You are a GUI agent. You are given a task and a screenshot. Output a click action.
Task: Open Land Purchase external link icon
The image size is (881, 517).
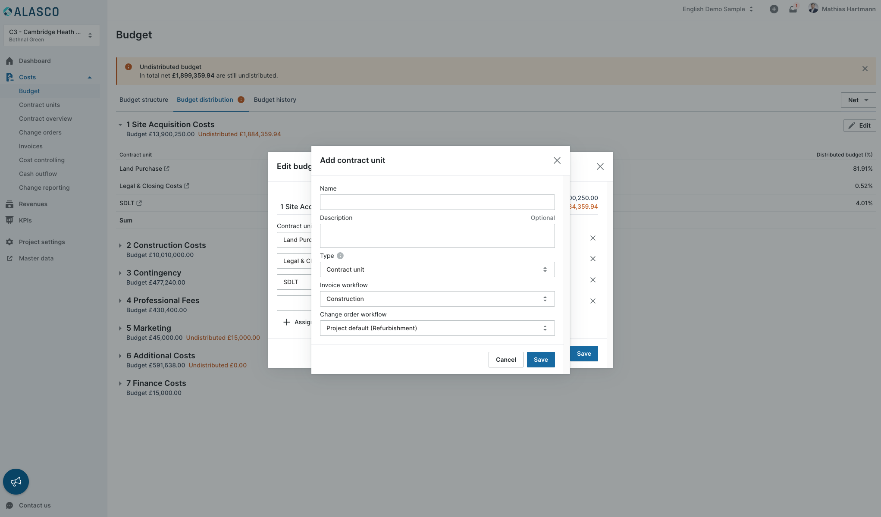tap(167, 169)
